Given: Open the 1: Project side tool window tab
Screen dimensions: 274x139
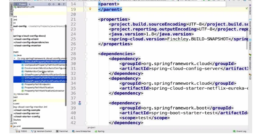Looking at the screenshot, I should (11, 9).
